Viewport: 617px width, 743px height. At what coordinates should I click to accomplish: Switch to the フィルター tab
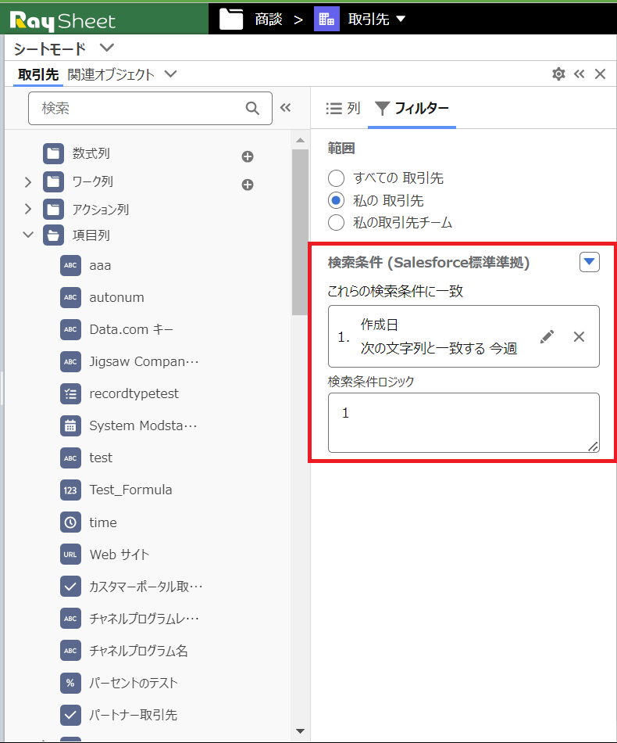[x=412, y=109]
